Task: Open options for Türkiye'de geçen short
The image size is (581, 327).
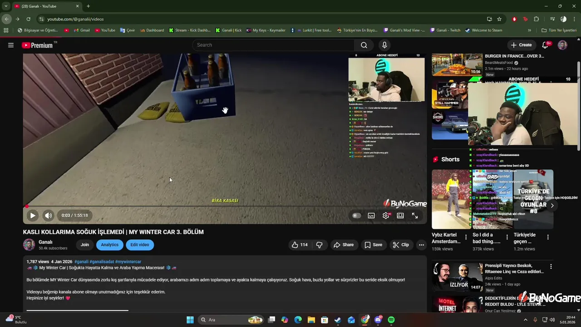Action: point(548,237)
